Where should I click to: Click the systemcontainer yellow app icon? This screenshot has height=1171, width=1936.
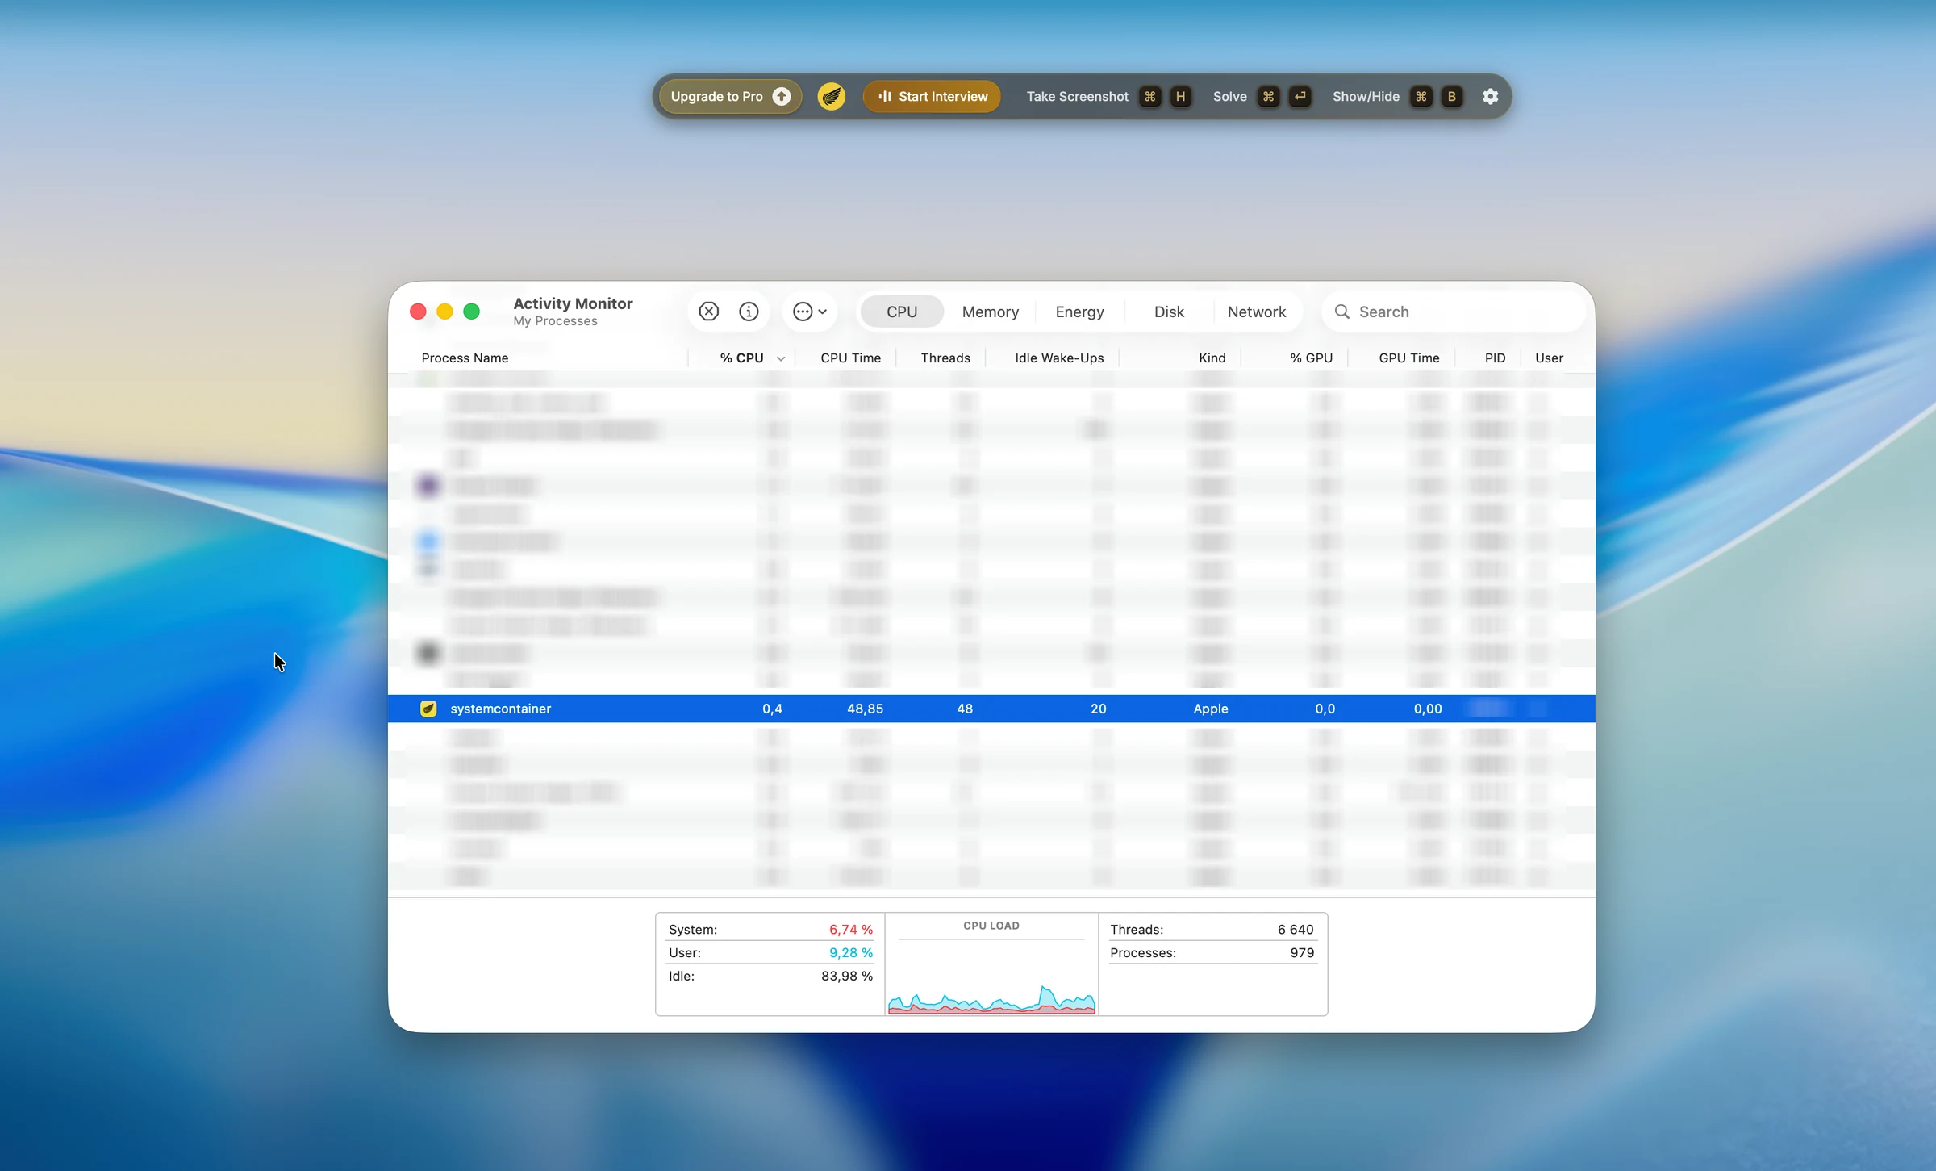pyautogui.click(x=428, y=709)
